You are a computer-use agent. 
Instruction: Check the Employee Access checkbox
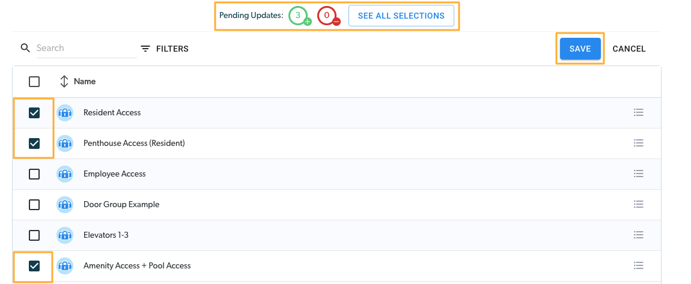[x=34, y=174]
